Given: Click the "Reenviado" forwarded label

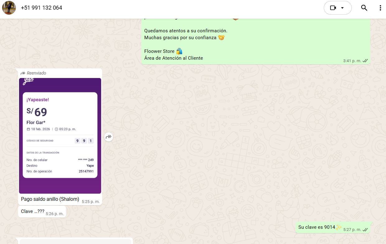Looking at the screenshot, I should 36,73.
